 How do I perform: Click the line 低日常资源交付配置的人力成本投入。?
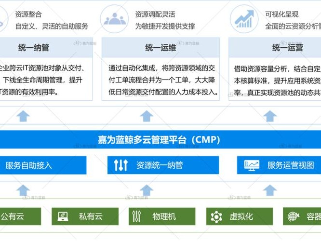(163, 92)
